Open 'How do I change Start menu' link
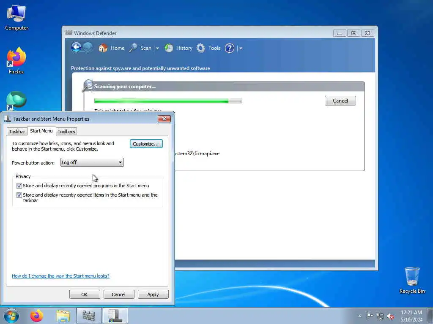Image resolution: width=433 pixels, height=324 pixels. click(60, 276)
